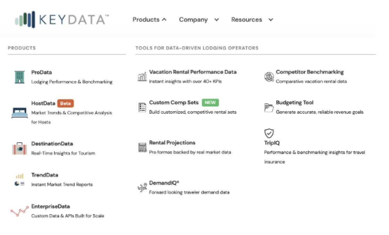This screenshot has width=389, height=235.
Task: Collapse the Products dropdown menu
Action: click(x=149, y=20)
